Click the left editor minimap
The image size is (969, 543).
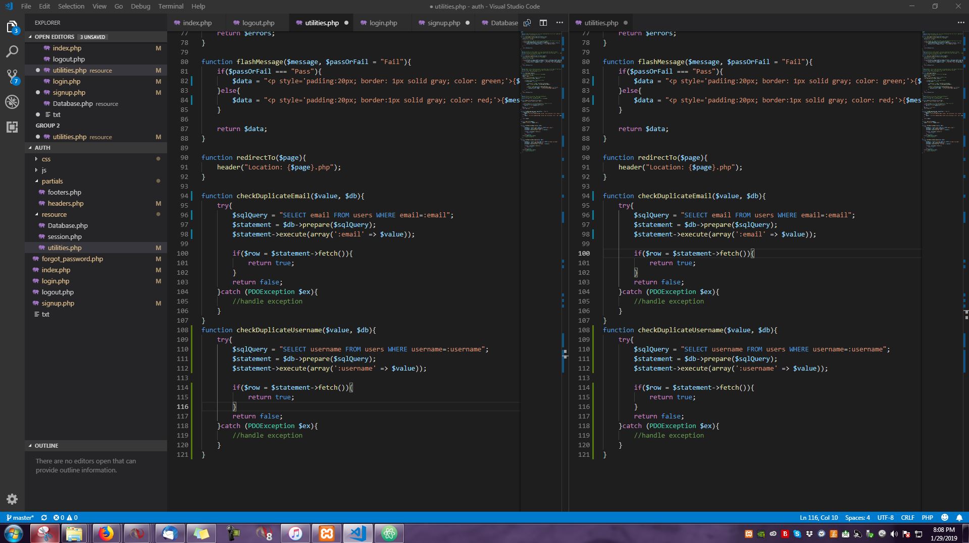click(x=541, y=91)
